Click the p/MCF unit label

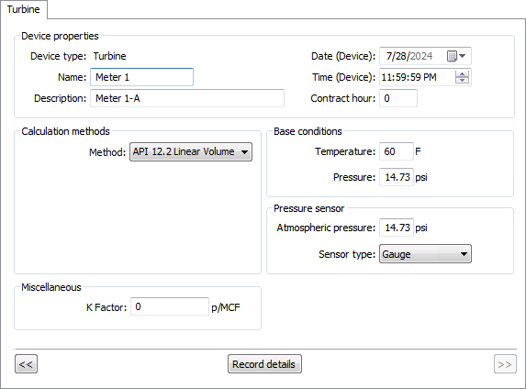[x=226, y=307]
